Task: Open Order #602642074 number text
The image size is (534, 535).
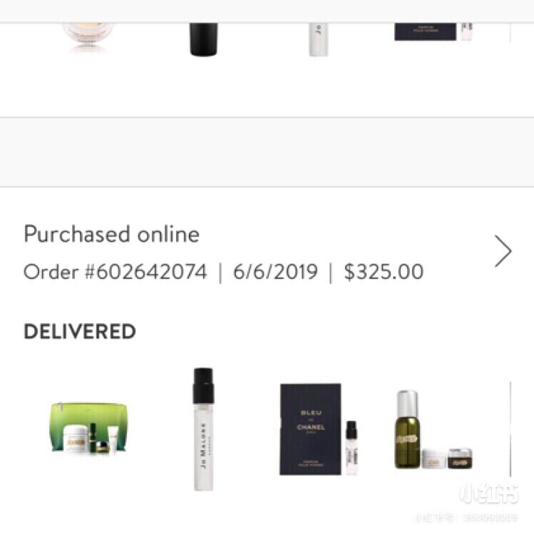Action: pyautogui.click(x=115, y=272)
